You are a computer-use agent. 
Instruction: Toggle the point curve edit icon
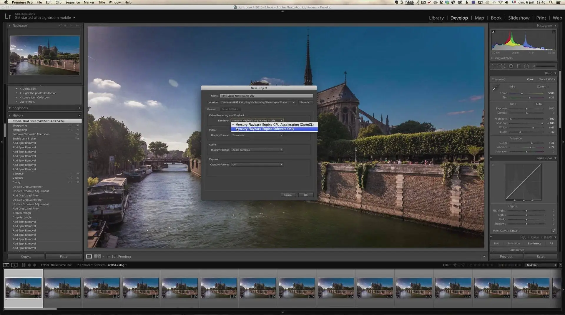553,231
